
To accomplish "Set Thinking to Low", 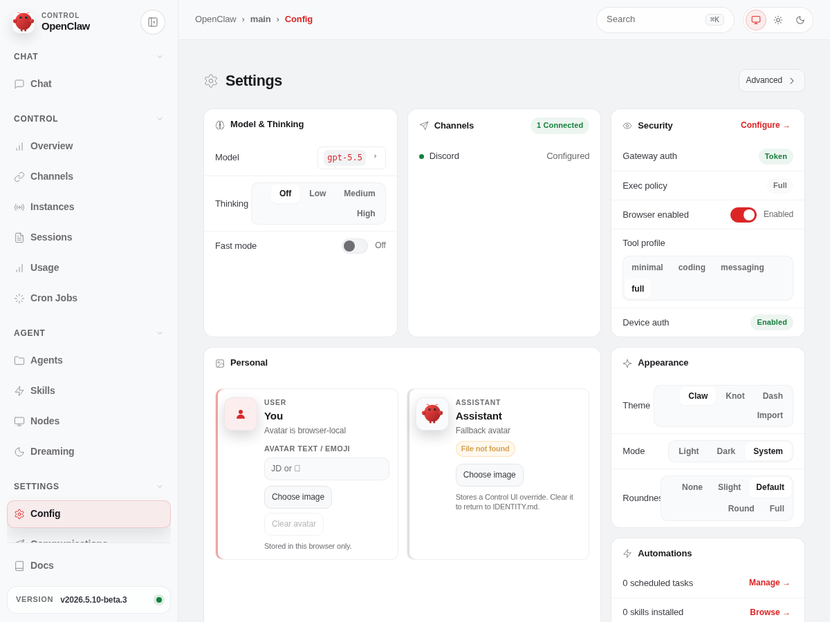I will pos(317,194).
